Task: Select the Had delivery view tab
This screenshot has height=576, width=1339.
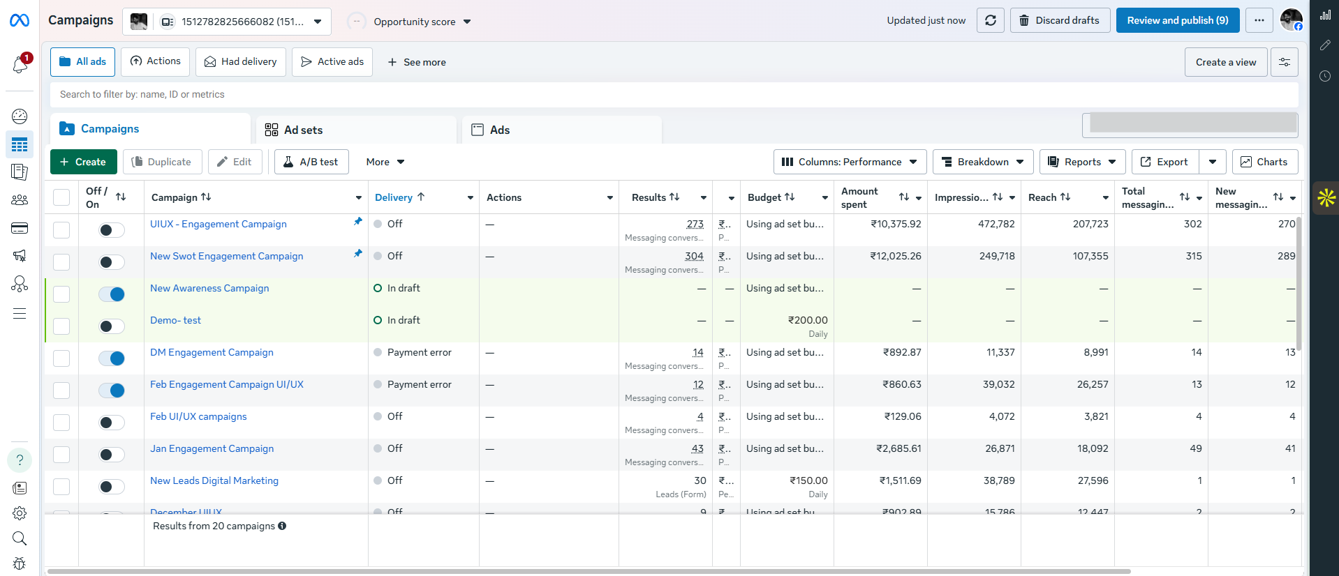Action: tap(241, 62)
